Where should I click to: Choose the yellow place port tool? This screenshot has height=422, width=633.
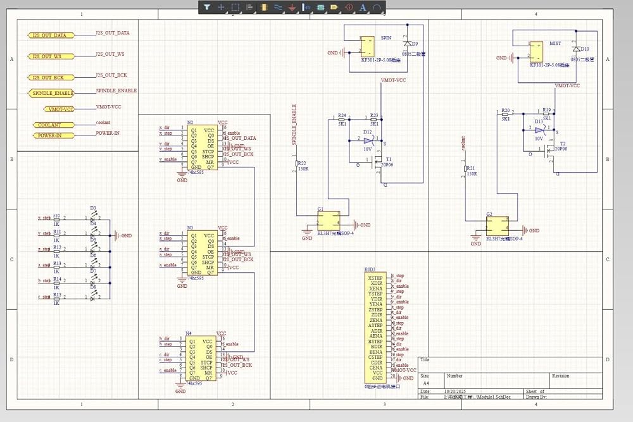334,8
